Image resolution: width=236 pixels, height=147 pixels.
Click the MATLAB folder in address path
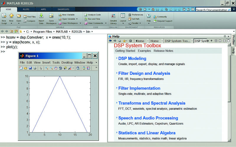(62, 32)
